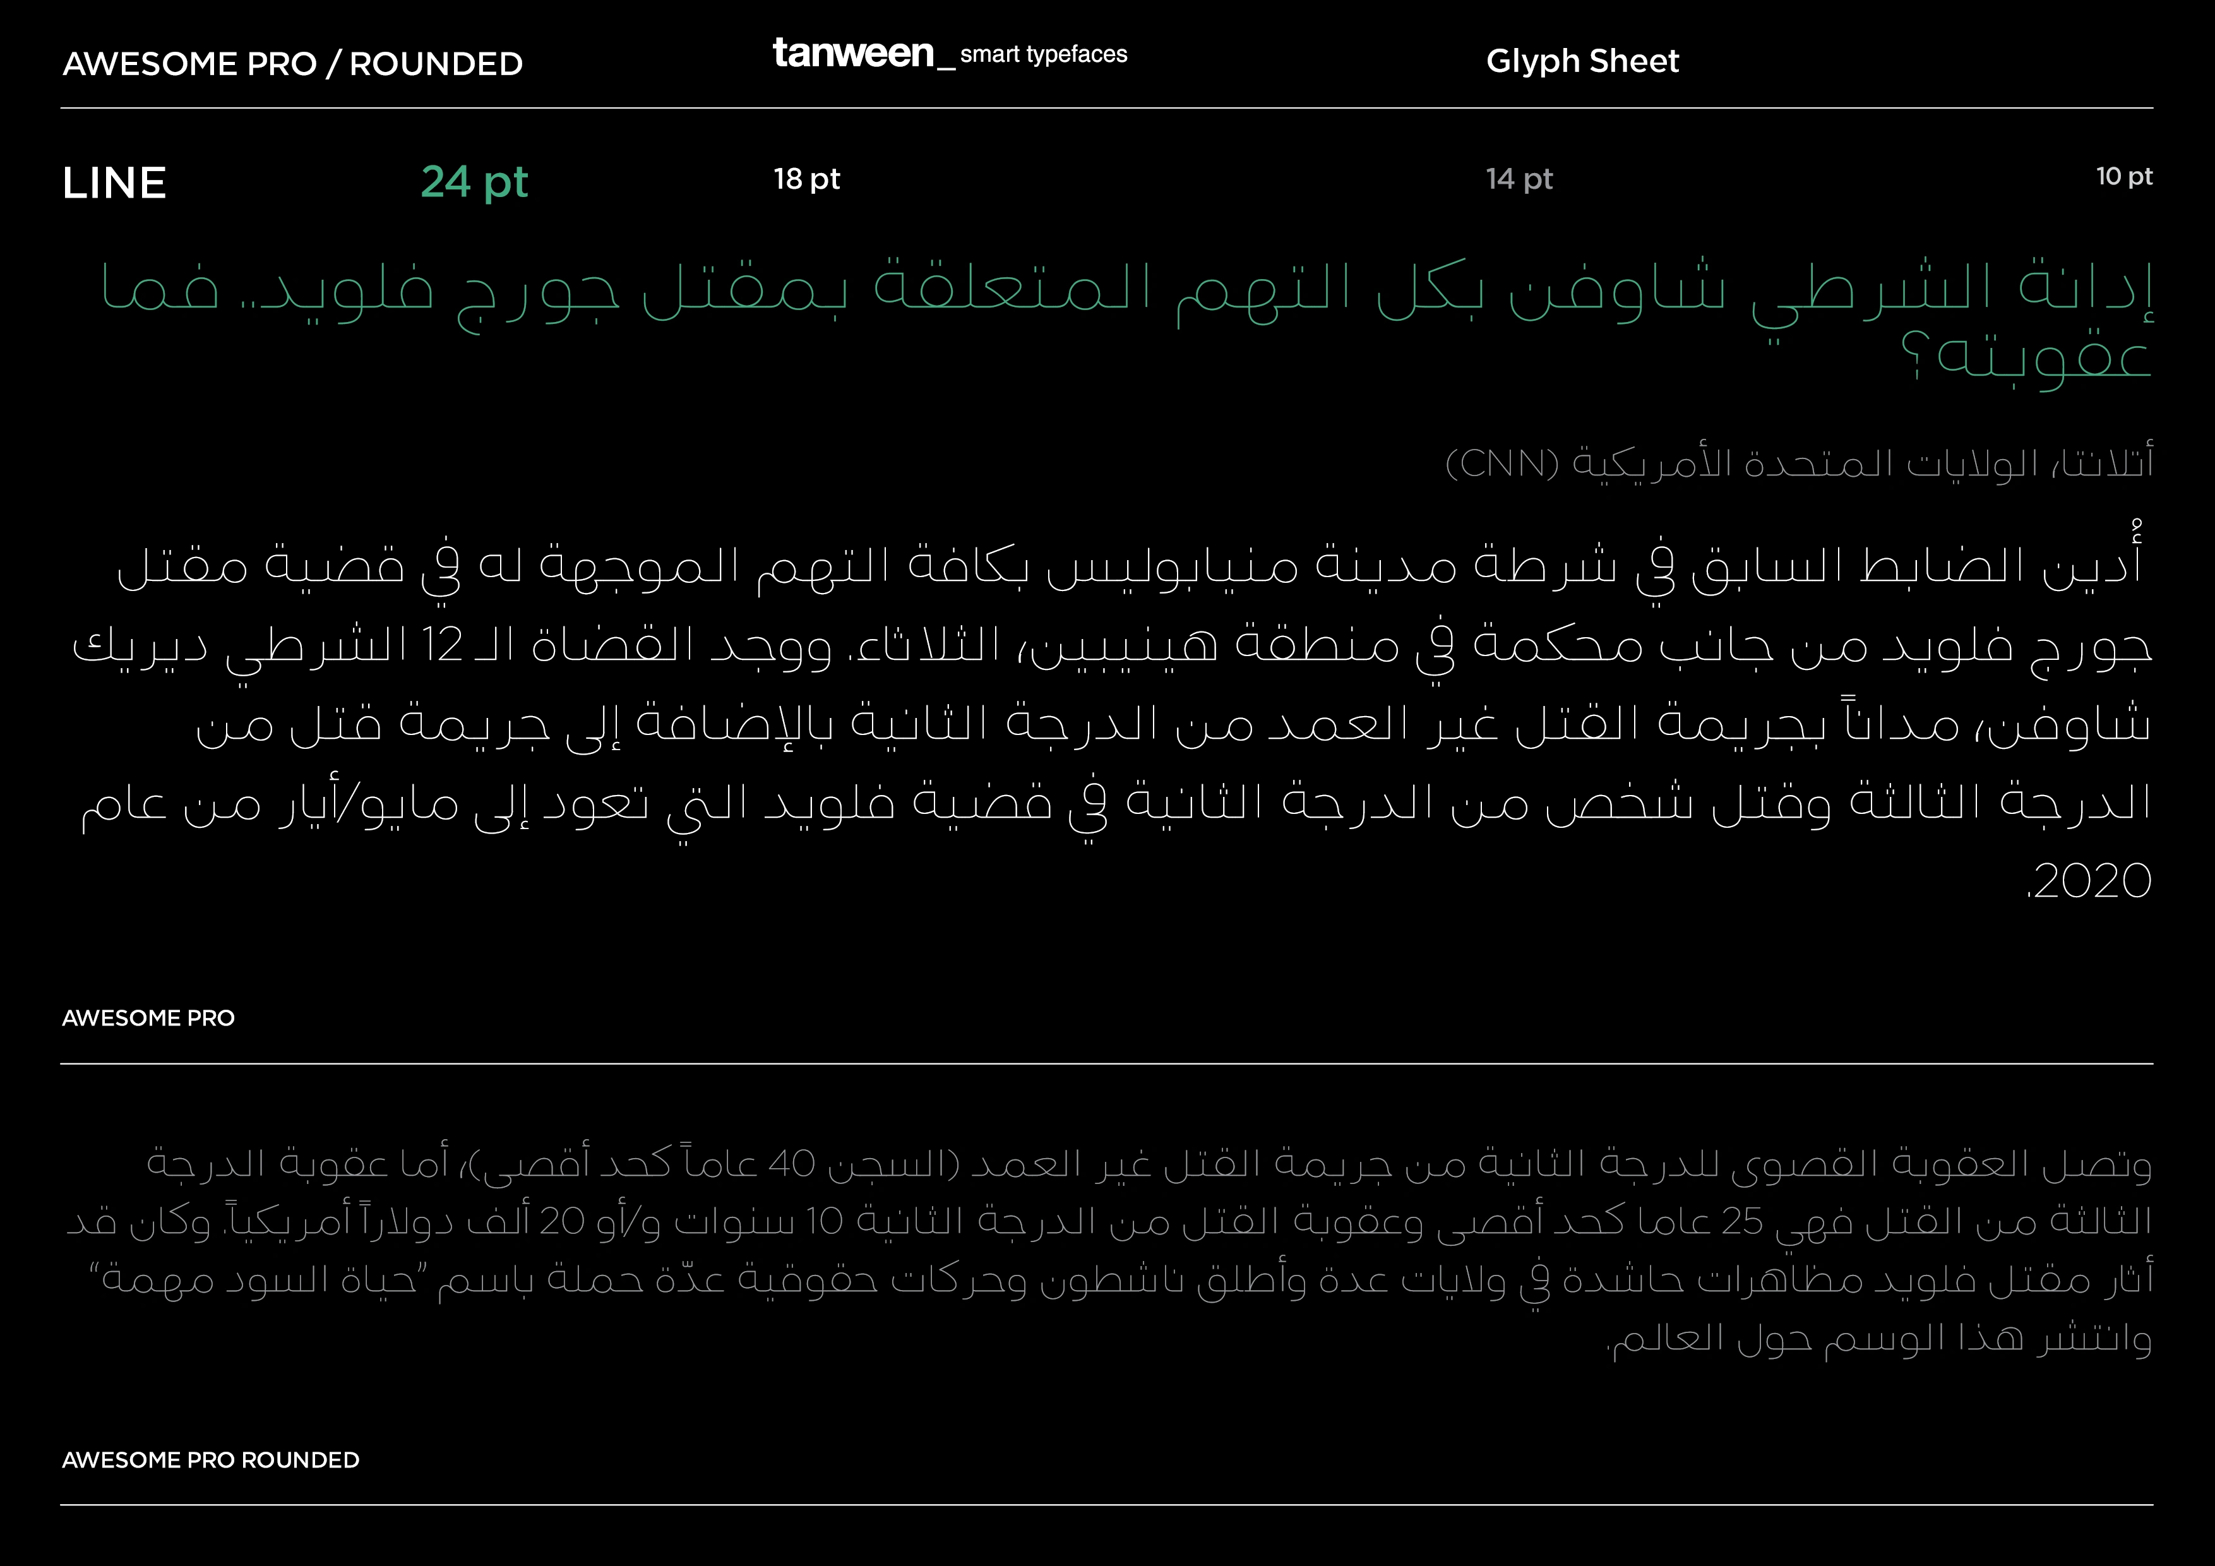Select the LINE weight label

(115, 183)
